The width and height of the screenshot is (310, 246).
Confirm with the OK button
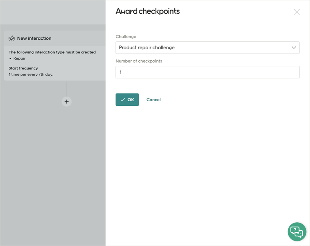127,100
